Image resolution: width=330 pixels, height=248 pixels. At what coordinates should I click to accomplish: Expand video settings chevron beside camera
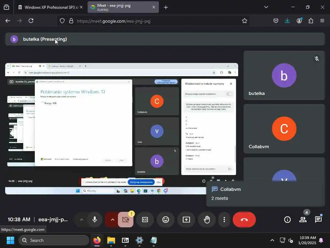coord(112,220)
